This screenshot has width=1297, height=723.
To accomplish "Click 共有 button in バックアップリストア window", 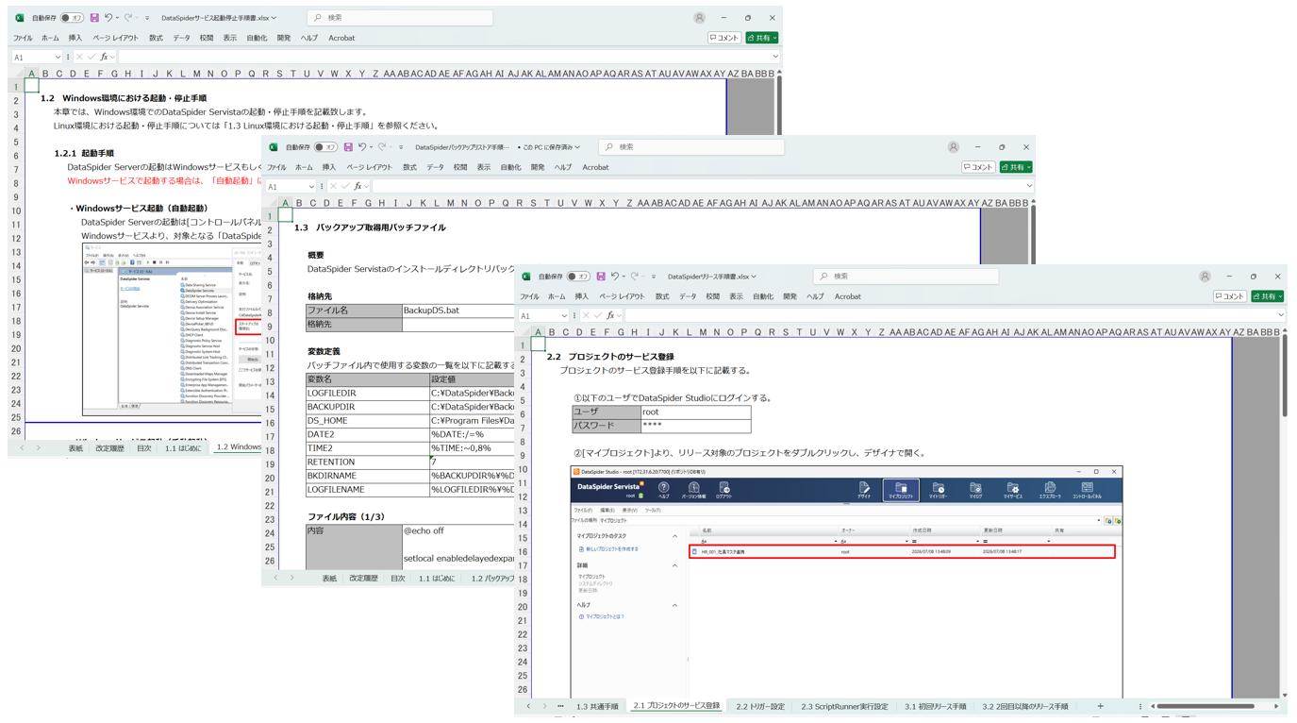I will [x=1015, y=167].
